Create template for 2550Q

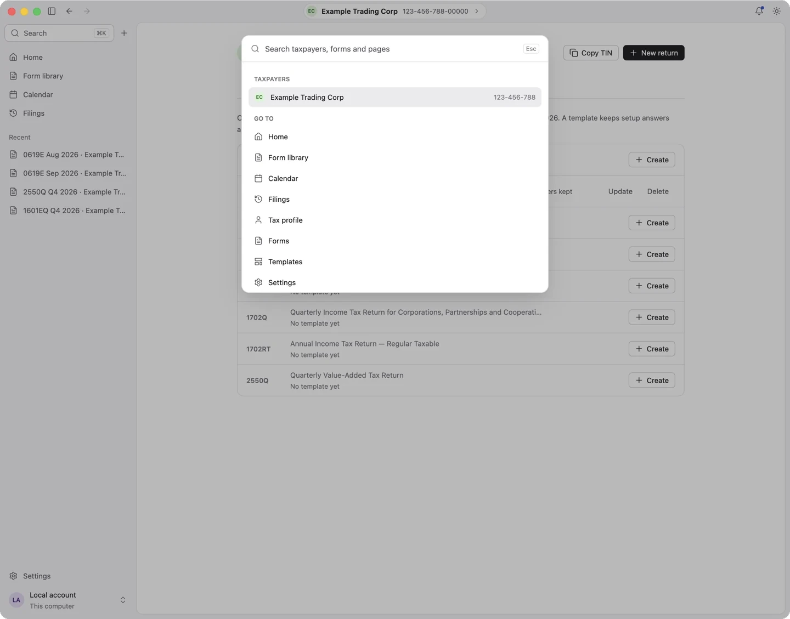(652, 381)
